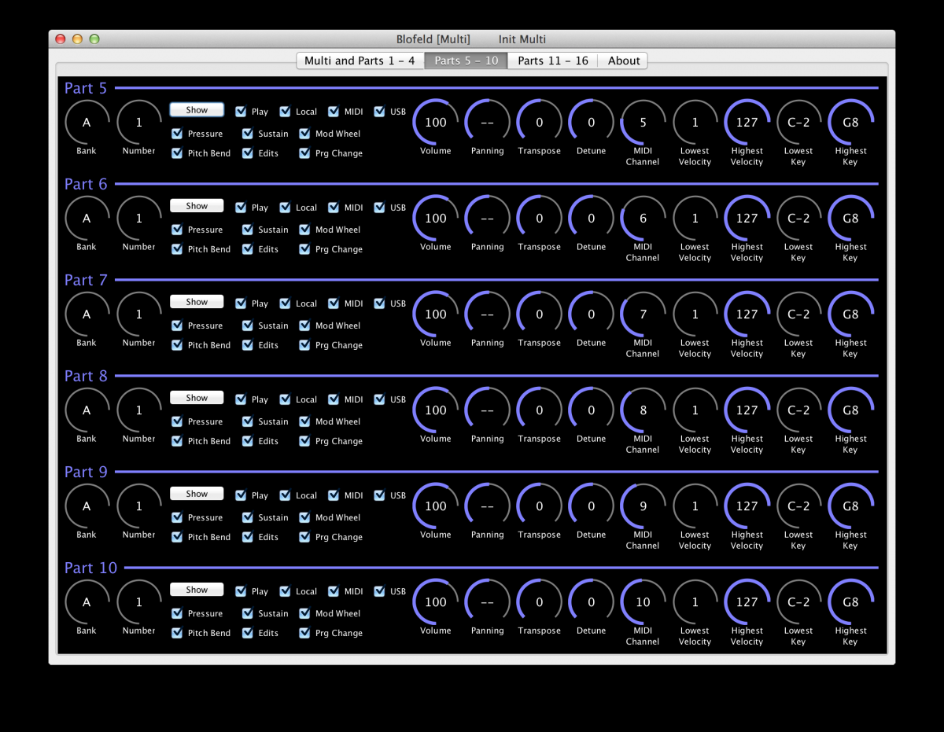
Task: Click the Part 6 Number dial
Action: (x=139, y=219)
